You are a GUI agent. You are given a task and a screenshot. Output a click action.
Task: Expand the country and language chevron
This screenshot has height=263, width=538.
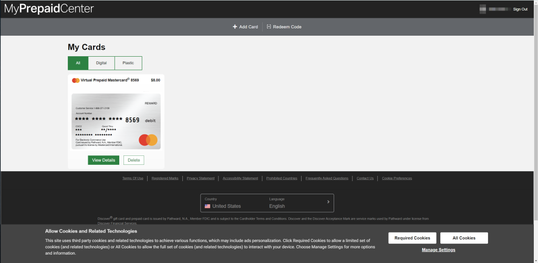tap(328, 202)
